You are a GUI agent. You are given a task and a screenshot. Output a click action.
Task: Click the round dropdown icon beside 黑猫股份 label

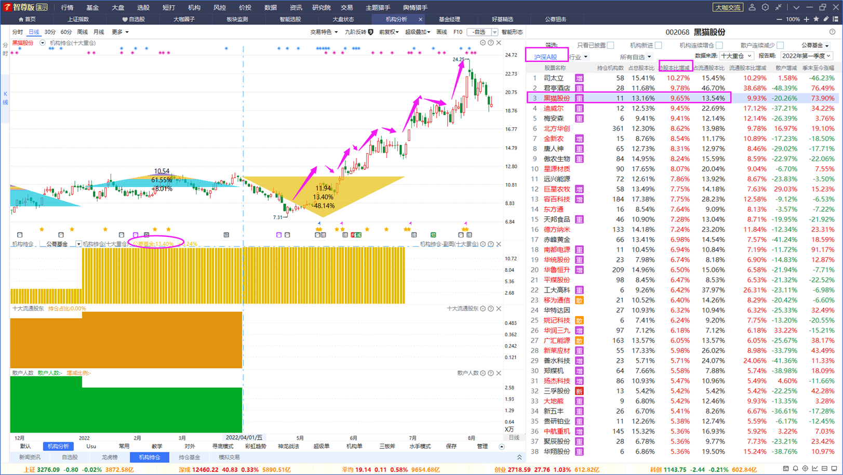click(x=43, y=43)
